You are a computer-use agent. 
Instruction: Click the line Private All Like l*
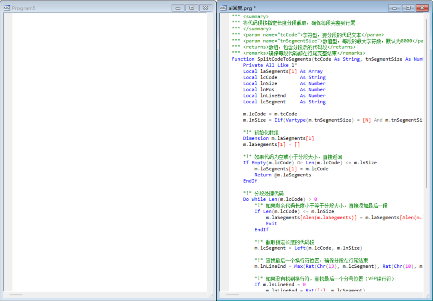[x=270, y=65]
